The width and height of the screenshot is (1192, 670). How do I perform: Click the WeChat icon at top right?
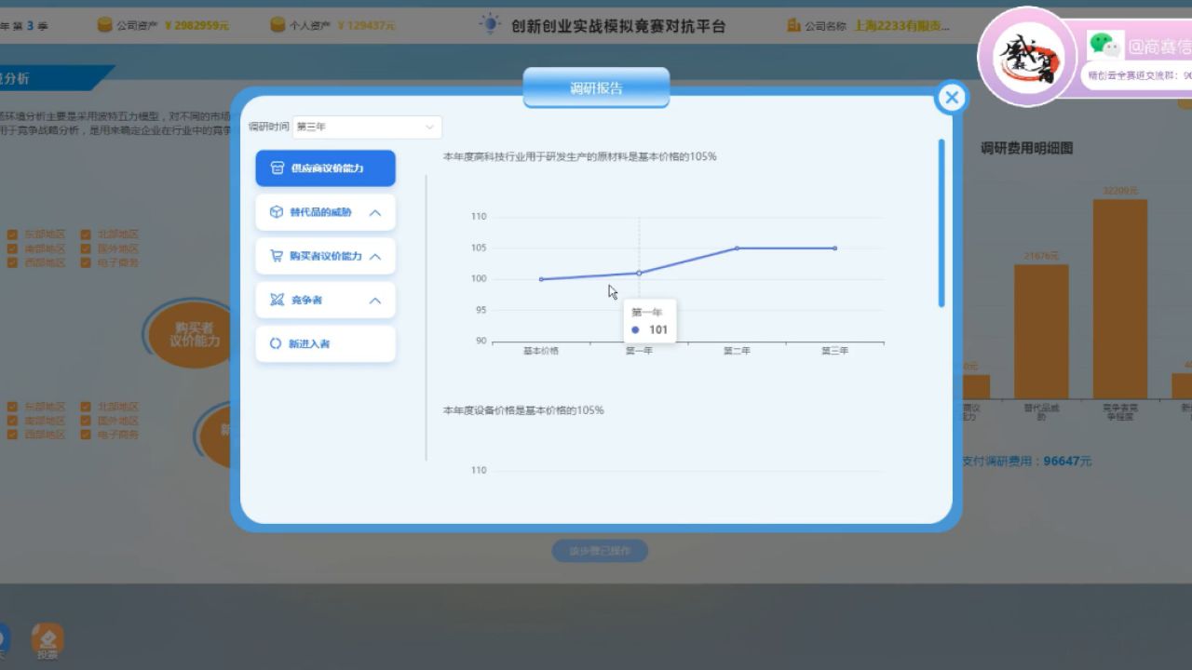[1104, 43]
